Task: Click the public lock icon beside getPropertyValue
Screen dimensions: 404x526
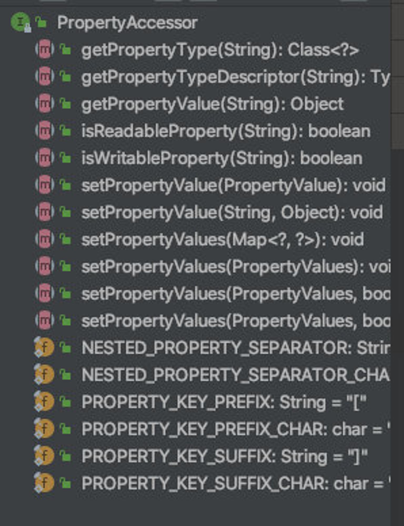Action: 65,104
